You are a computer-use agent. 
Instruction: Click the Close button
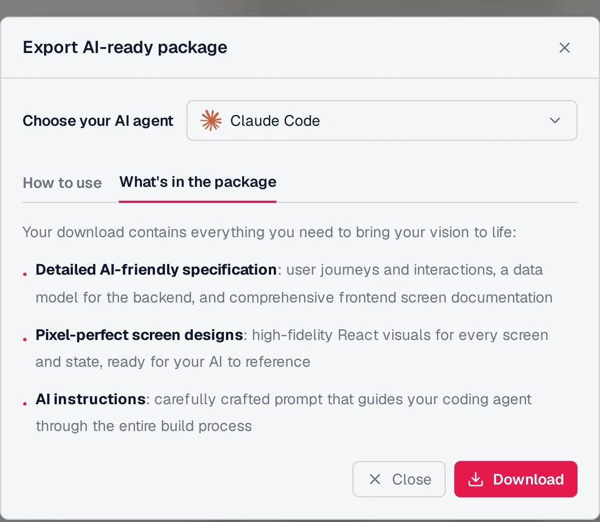point(399,479)
